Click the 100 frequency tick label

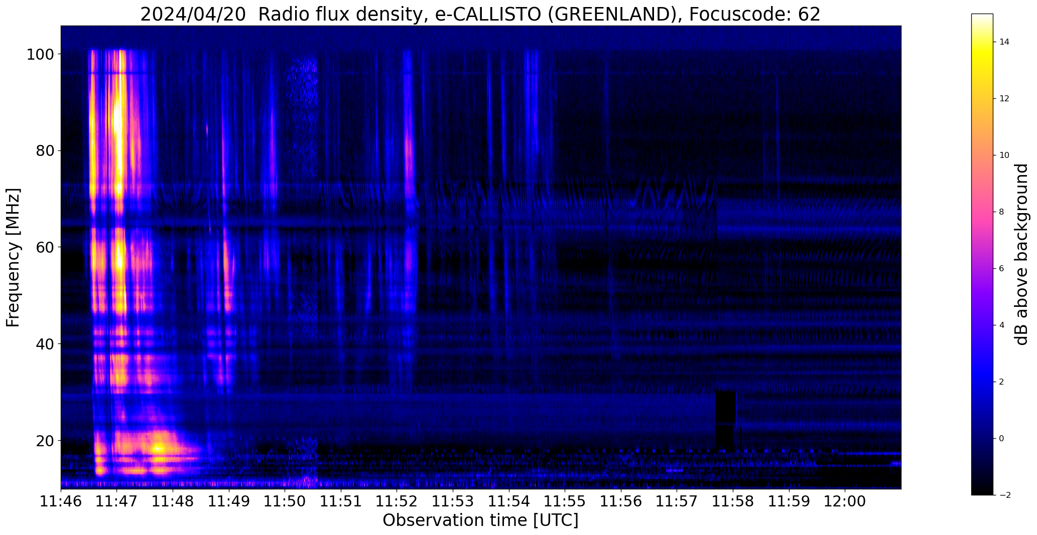41,54
